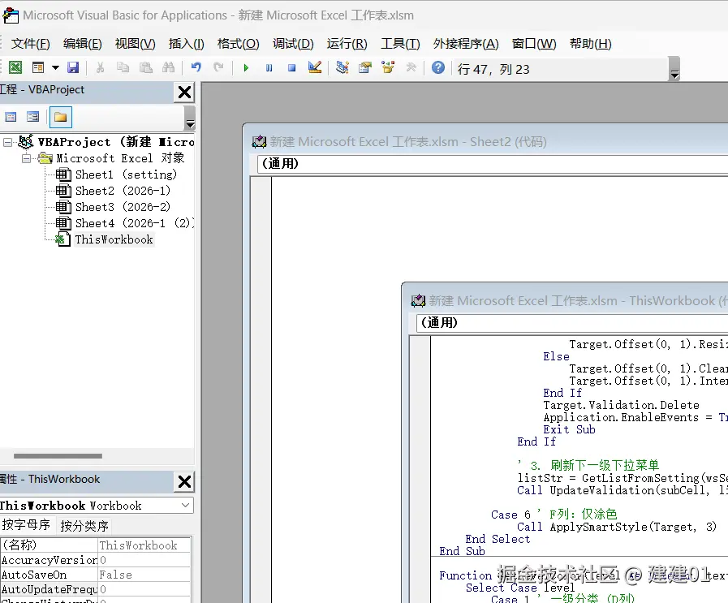This screenshot has height=603, width=728.
Task: Toggle folder view in the Project Explorer
Action: [x=60, y=118]
